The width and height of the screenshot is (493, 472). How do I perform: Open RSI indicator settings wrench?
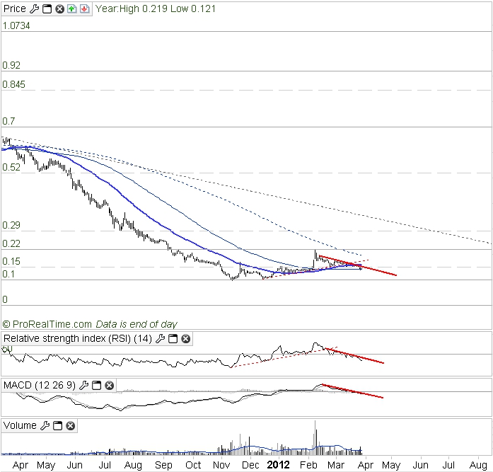(161, 339)
